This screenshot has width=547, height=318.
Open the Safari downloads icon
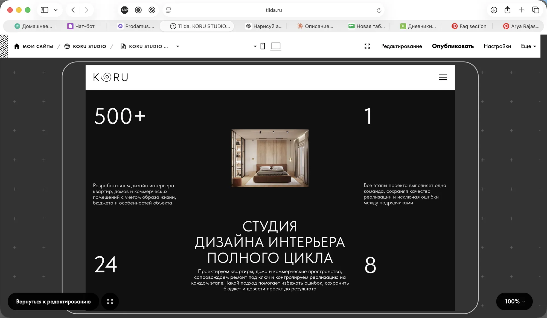tap(494, 10)
